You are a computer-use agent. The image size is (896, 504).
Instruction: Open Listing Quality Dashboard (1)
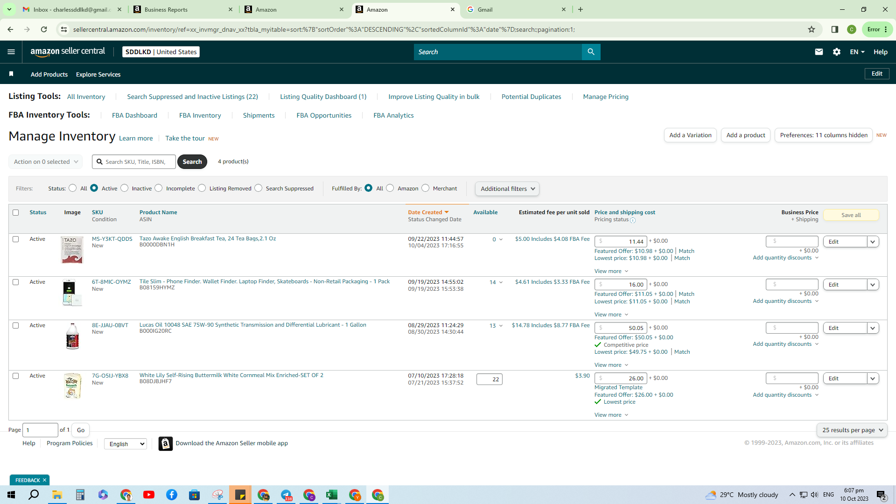323,97
